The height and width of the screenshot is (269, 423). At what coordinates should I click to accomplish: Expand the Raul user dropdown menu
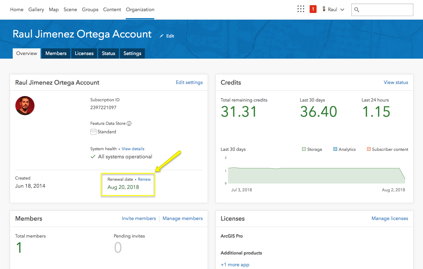(342, 10)
